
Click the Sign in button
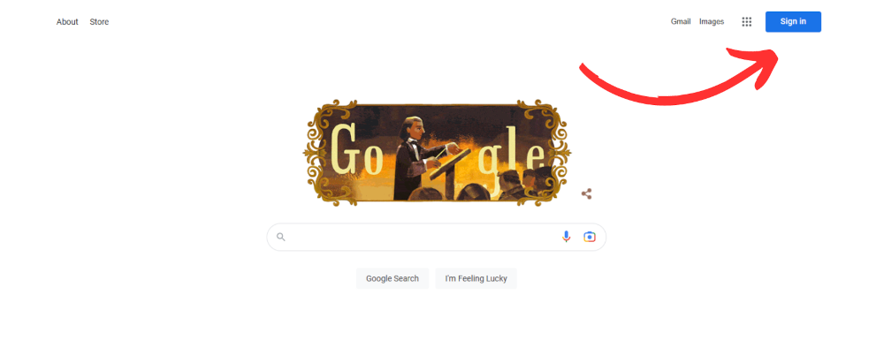click(x=793, y=22)
